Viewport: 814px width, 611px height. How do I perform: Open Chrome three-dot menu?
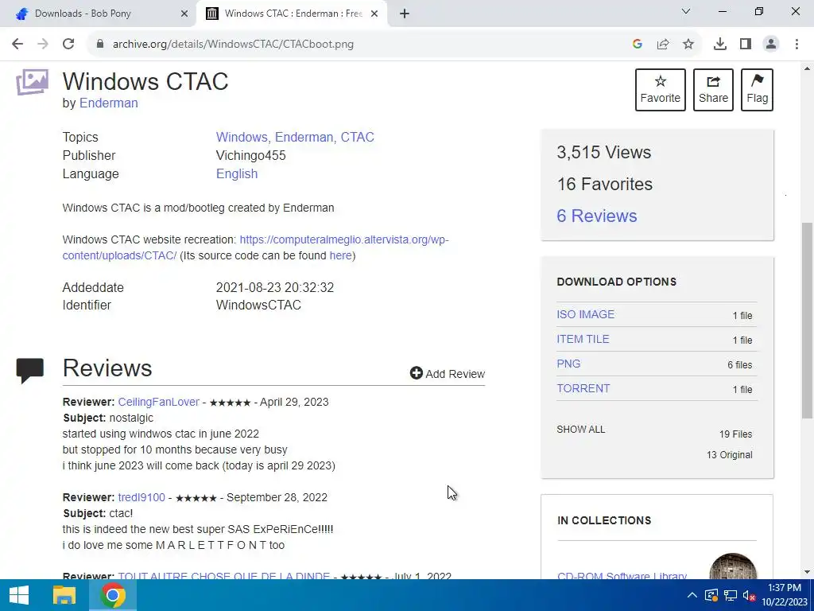pyautogui.click(x=797, y=44)
